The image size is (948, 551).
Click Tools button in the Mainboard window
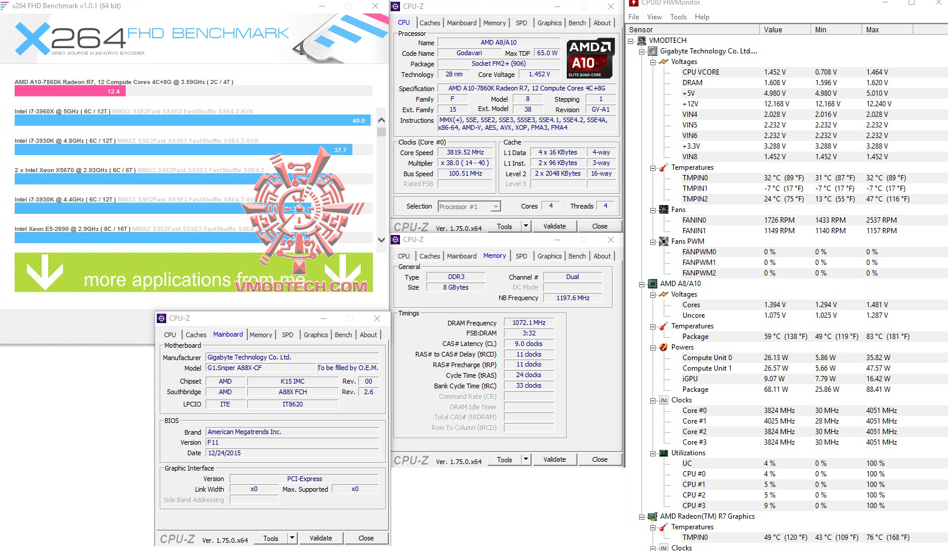[x=271, y=538]
